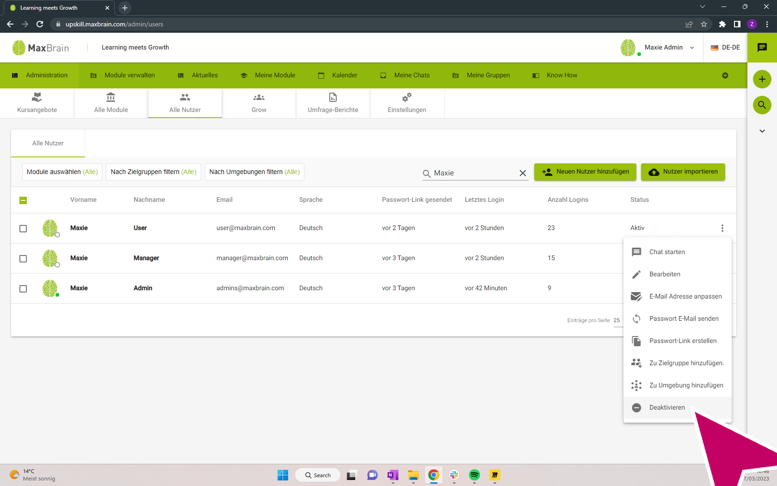Click Maxie Admin's avatar in table
This screenshot has height=486, width=777.
pyautogui.click(x=50, y=288)
